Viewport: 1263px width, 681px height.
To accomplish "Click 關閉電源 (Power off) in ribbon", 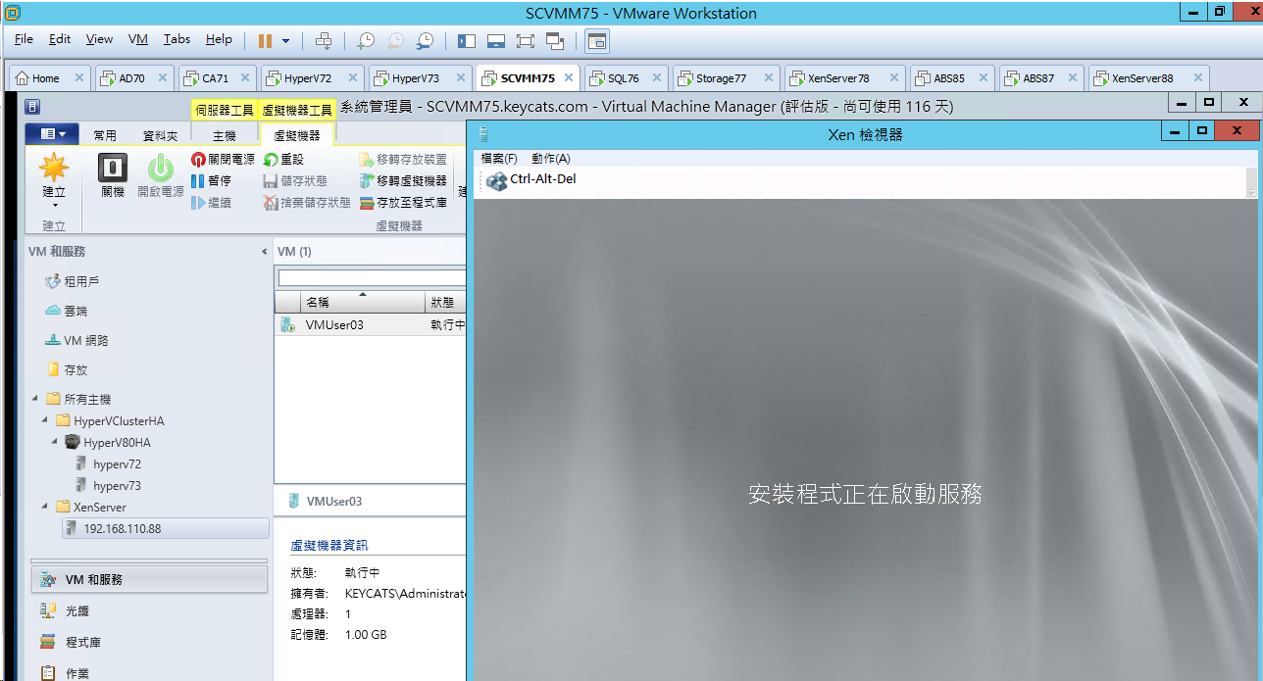I will pyautogui.click(x=223, y=159).
